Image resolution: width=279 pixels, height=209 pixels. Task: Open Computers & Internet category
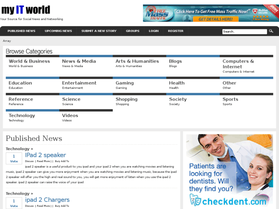click(238, 64)
